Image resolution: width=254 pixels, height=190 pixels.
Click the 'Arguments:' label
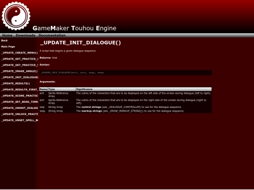coord(48,82)
